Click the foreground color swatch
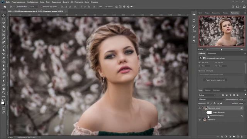 3,103
